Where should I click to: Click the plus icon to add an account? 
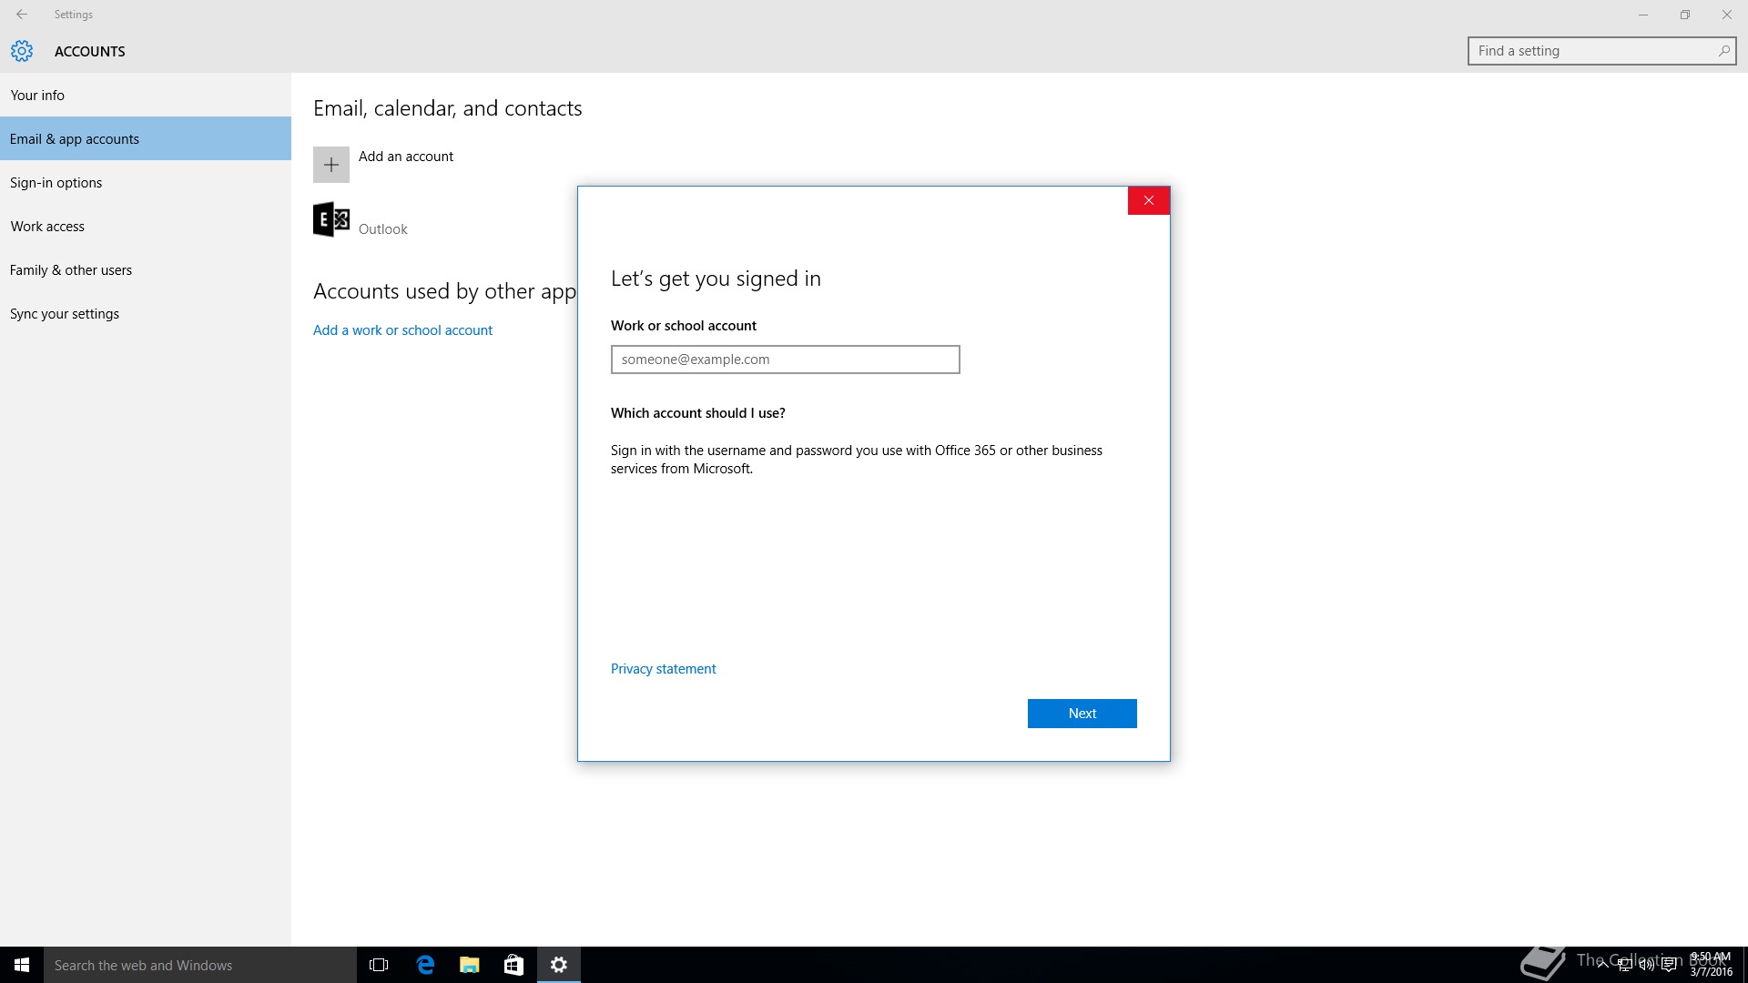click(331, 165)
